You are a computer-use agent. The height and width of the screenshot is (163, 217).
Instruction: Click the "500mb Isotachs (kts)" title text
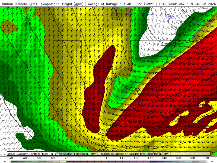tap(20, 4)
